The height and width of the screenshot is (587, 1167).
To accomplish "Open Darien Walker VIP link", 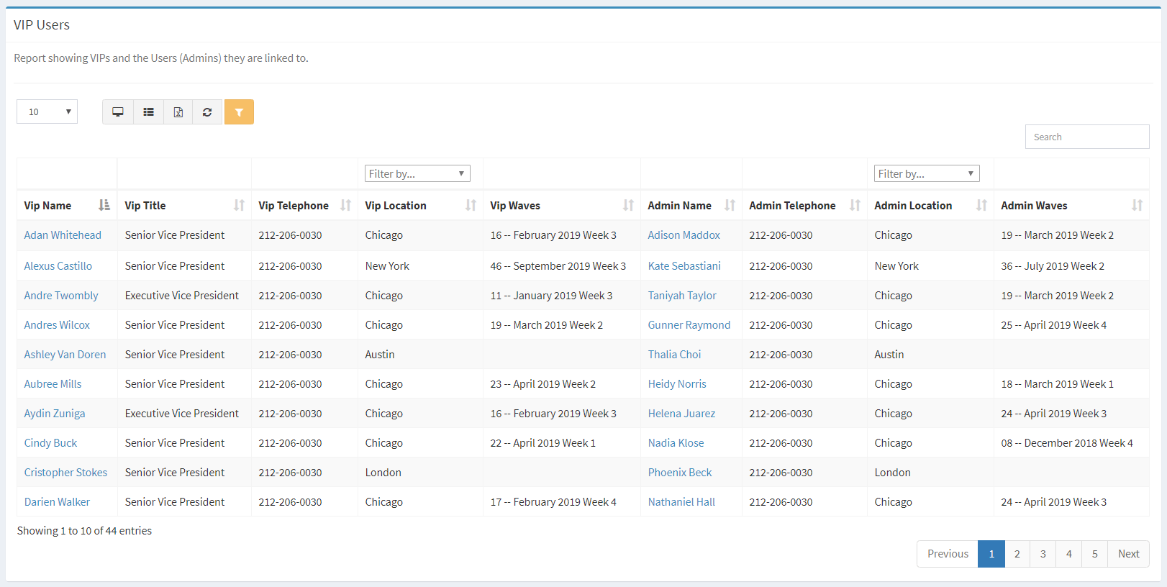I will tap(57, 502).
